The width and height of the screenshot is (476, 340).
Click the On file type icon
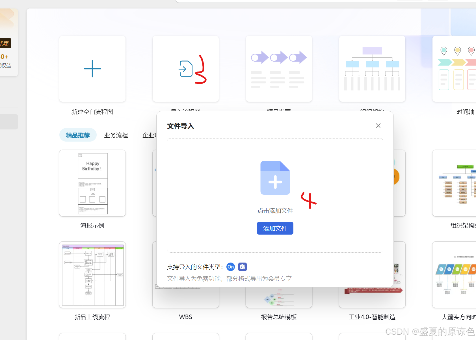pyautogui.click(x=231, y=267)
